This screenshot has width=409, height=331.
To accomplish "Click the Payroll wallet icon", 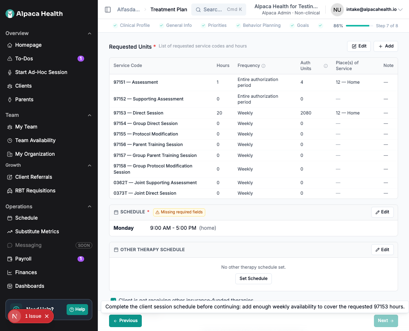I will point(10,259).
